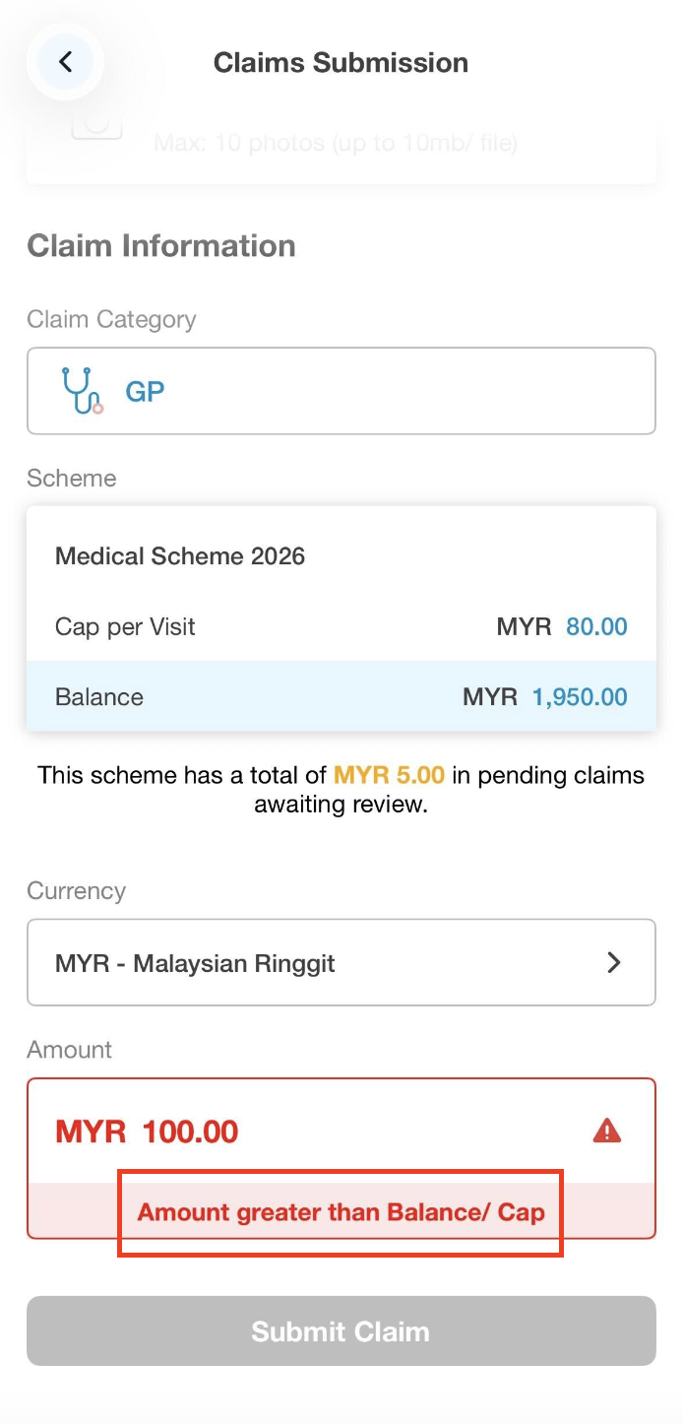Select the highlighted Balance row label

click(99, 697)
